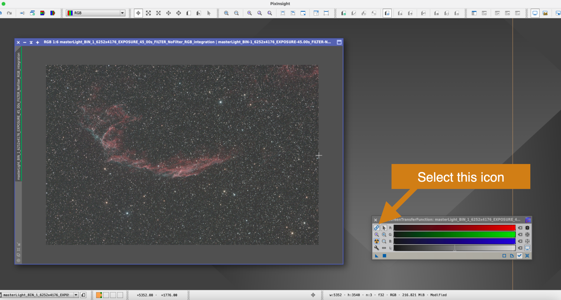561x300 pixels.
Task: Click the green macOS window button
Action: (4, 4)
